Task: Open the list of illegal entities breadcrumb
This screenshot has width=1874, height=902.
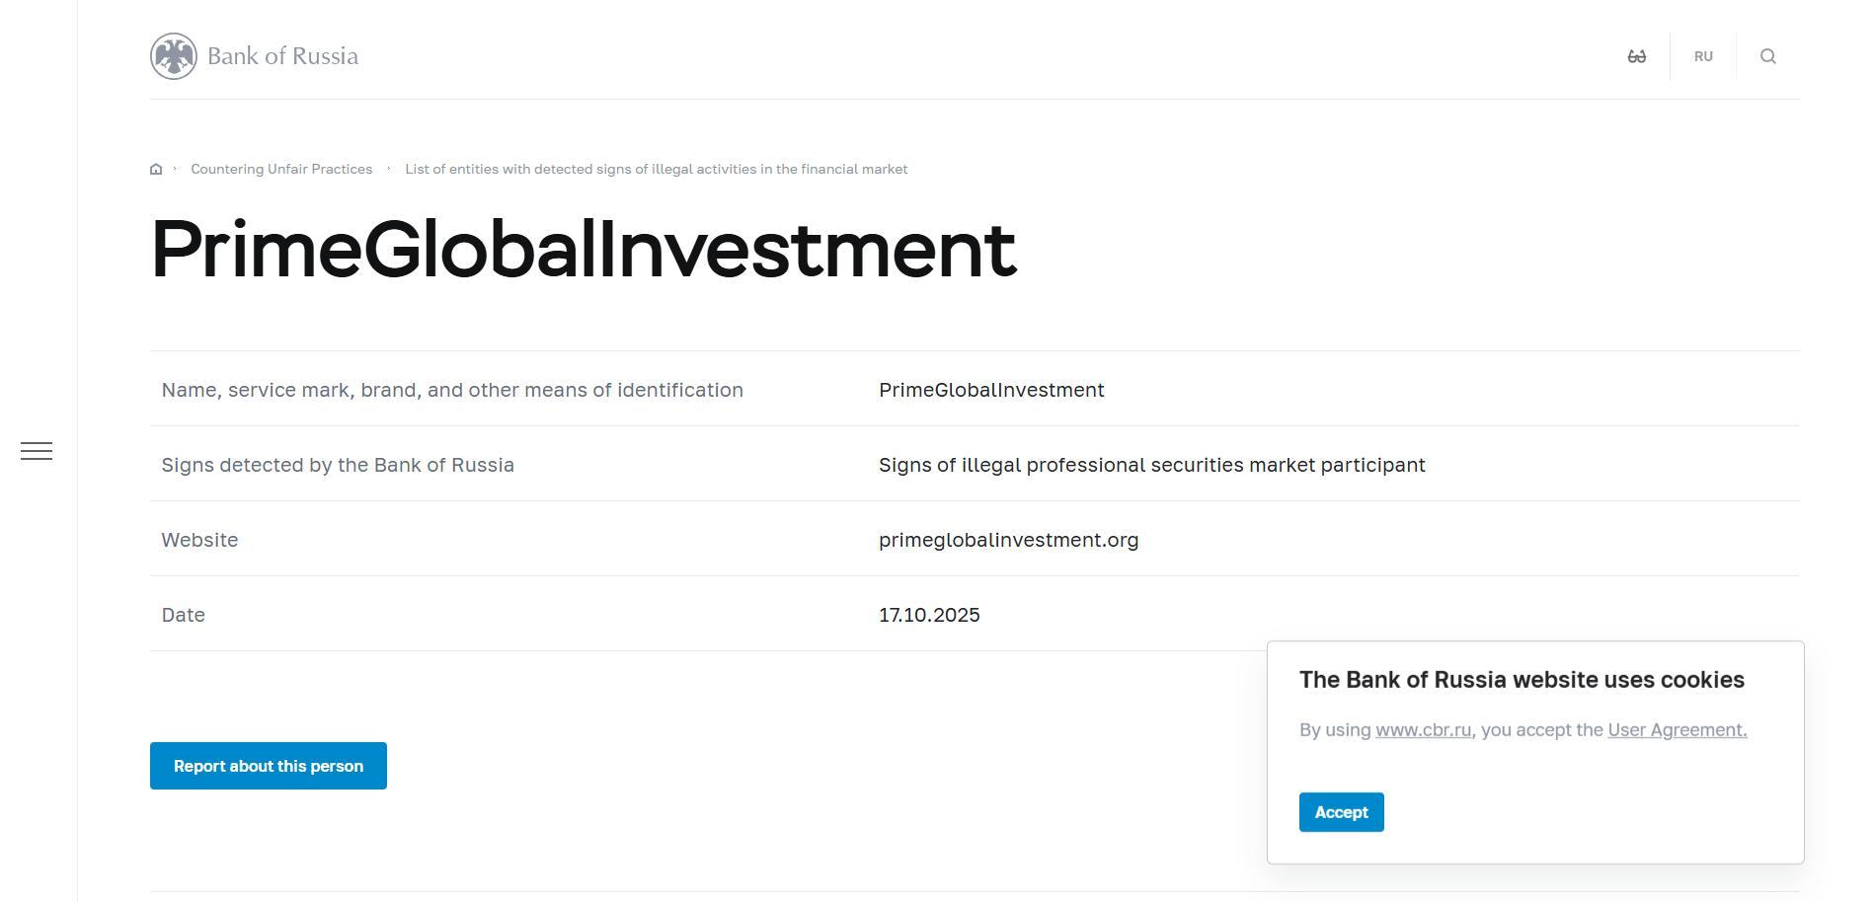Action: [x=656, y=169]
